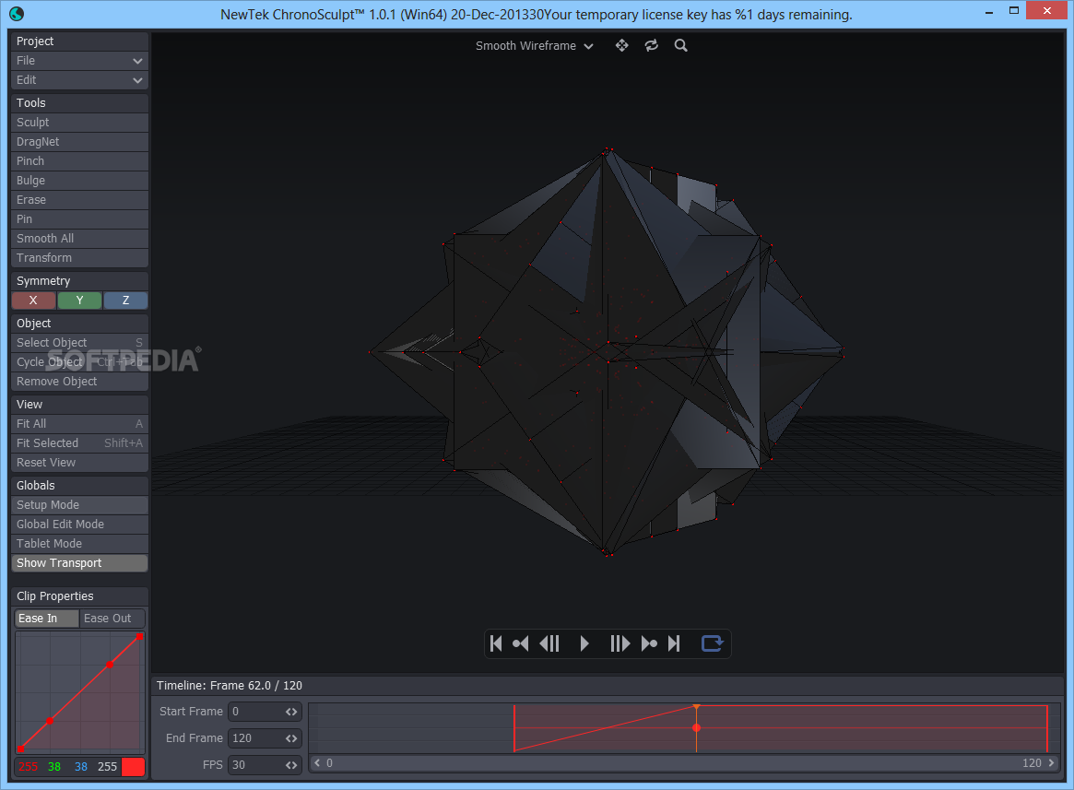This screenshot has height=790, width=1074.
Task: Click blue channel value 38
Action: tap(81, 767)
